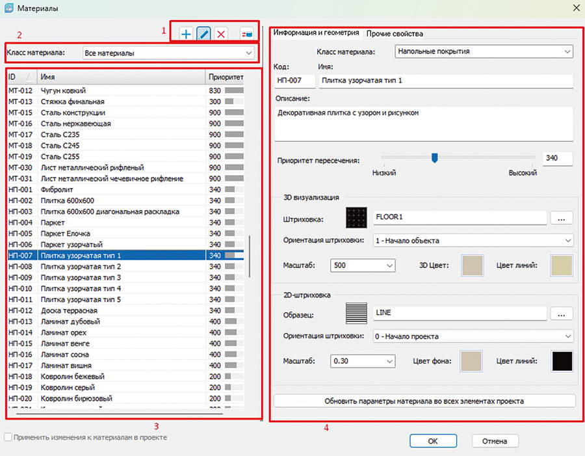Click the edit material pencil icon
Viewport: 585px width, 456px height.
point(203,34)
